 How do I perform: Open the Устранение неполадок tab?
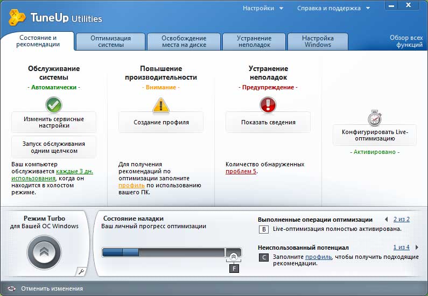click(254, 41)
